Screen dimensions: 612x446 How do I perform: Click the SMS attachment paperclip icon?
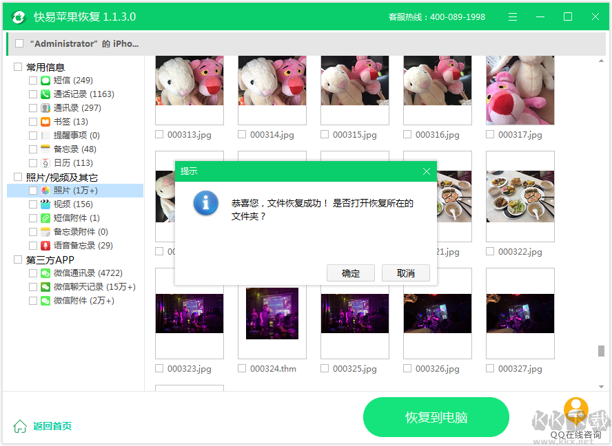click(45, 218)
